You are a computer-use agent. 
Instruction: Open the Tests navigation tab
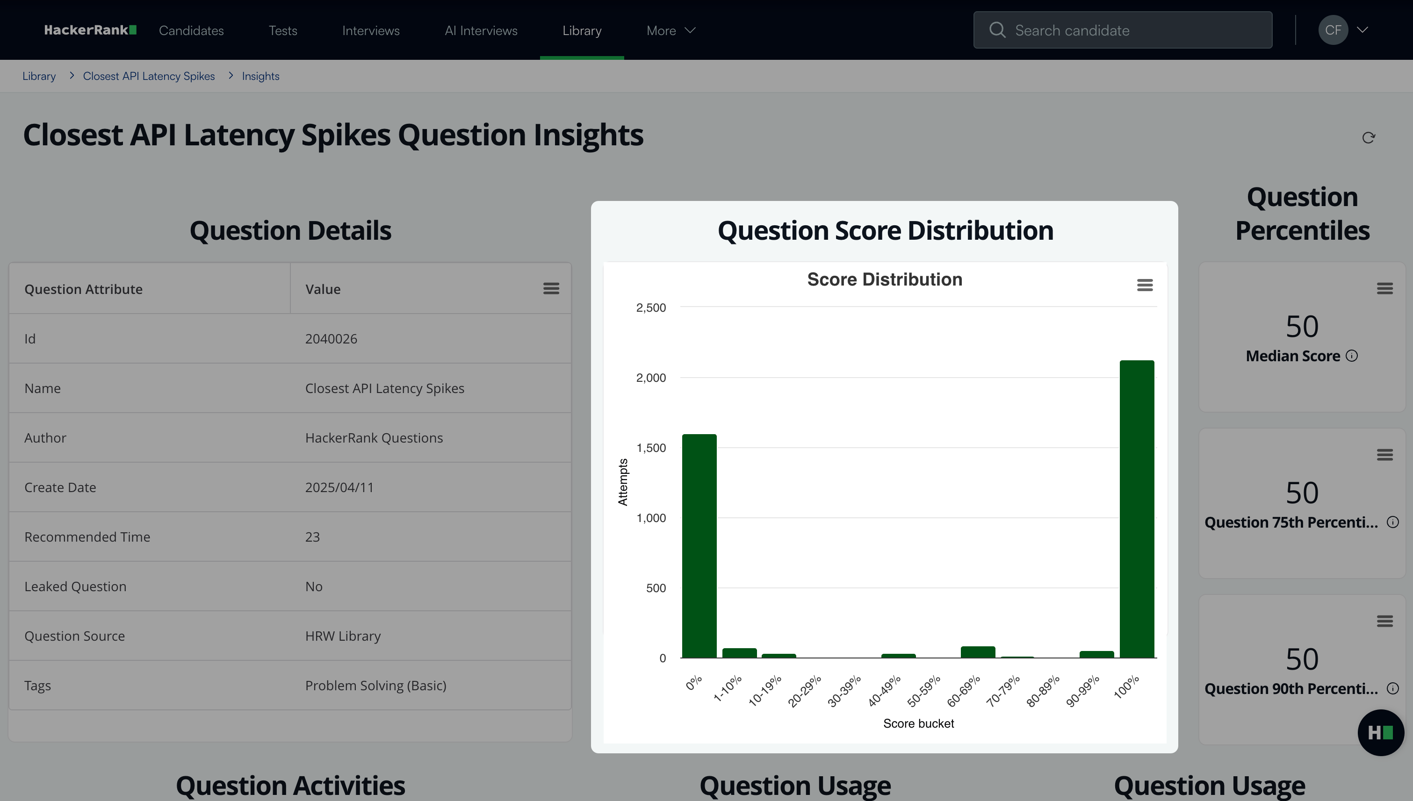coord(282,30)
